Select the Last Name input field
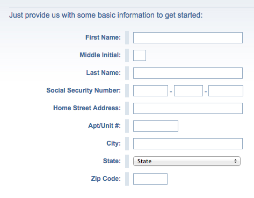 point(188,73)
